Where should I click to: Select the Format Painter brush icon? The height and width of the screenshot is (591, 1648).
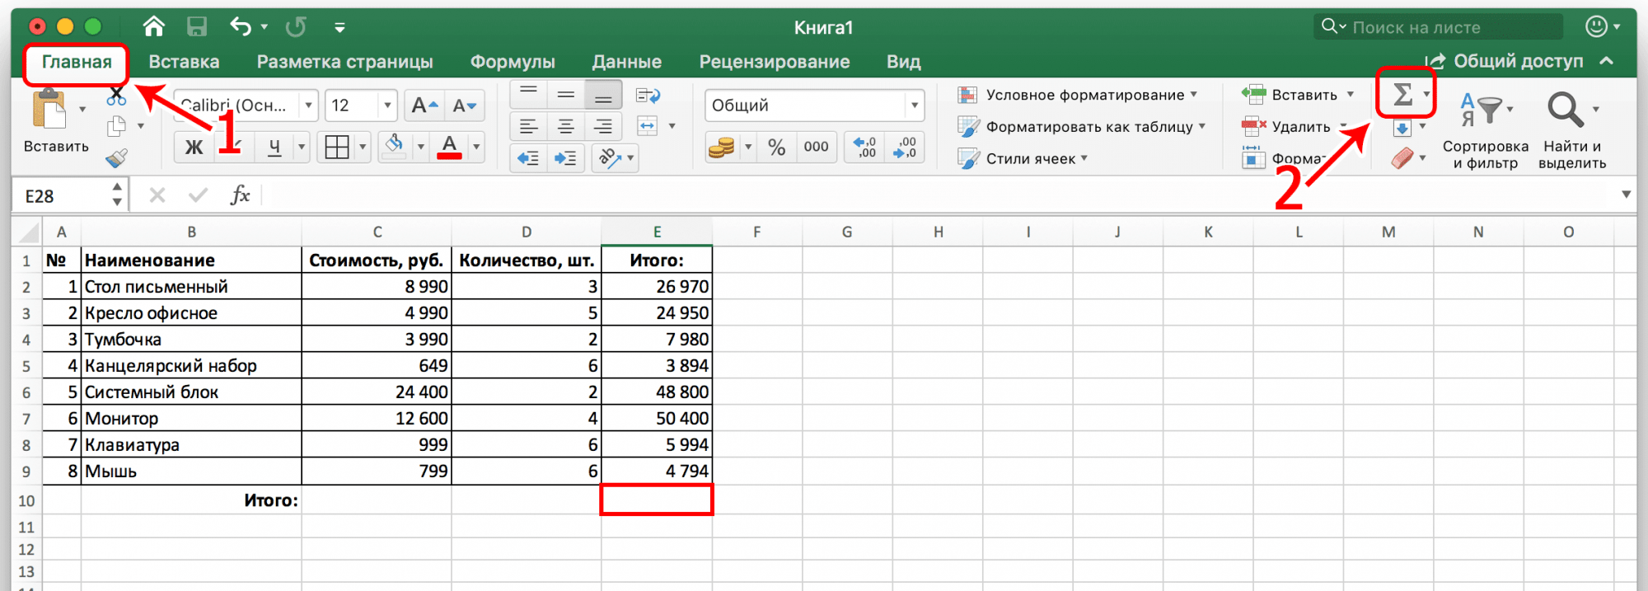(117, 157)
